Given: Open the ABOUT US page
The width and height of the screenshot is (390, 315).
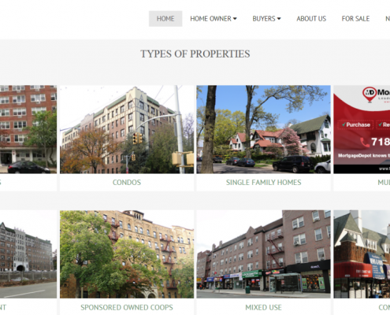Looking at the screenshot, I should (311, 19).
